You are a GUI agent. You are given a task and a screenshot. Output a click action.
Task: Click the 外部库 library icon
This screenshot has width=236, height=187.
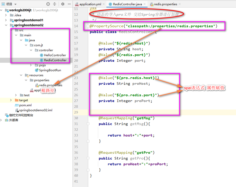(7, 120)
